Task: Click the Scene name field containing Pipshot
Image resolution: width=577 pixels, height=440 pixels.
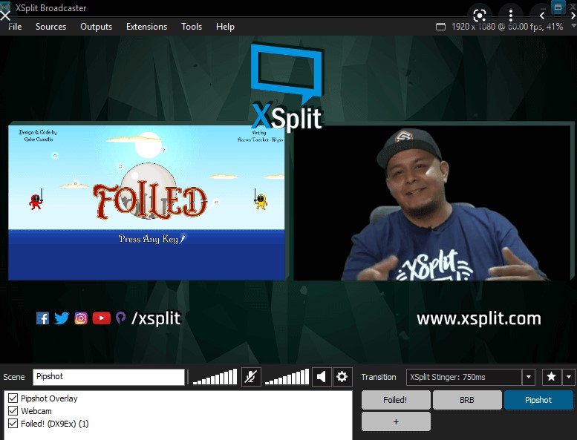Action: point(108,377)
